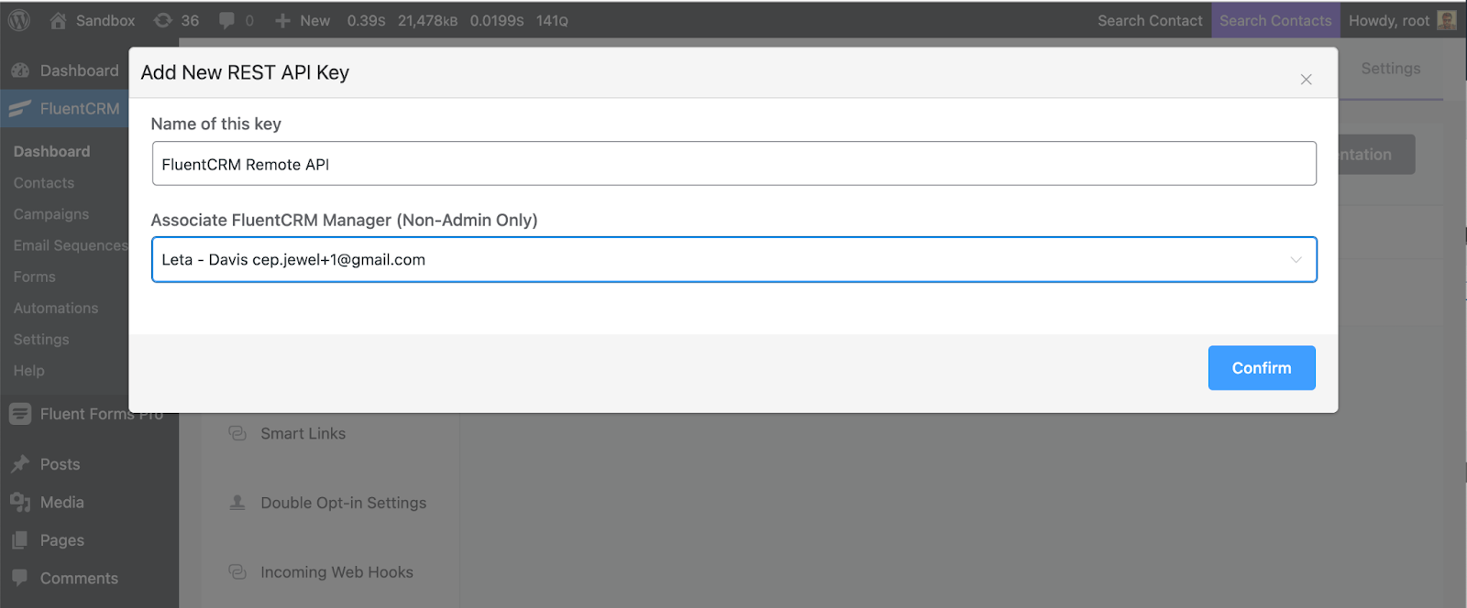Click the Name of this key input field
The image size is (1467, 608).
tap(734, 164)
